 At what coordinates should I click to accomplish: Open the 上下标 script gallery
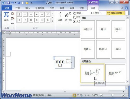68,18
